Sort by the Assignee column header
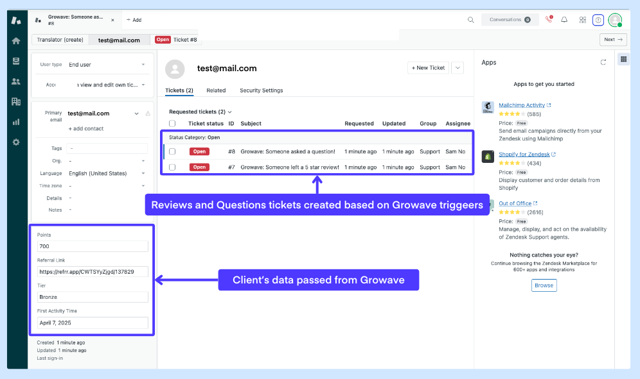 [458, 124]
